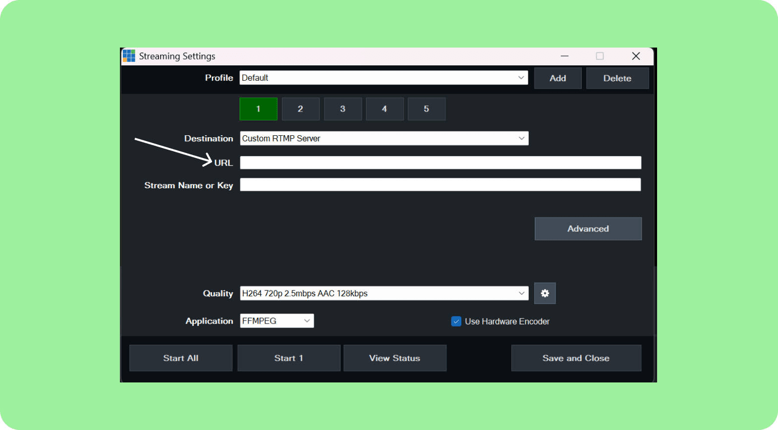Expand the Application FFMPEG dropdown
778x430 pixels.
pyautogui.click(x=277, y=321)
